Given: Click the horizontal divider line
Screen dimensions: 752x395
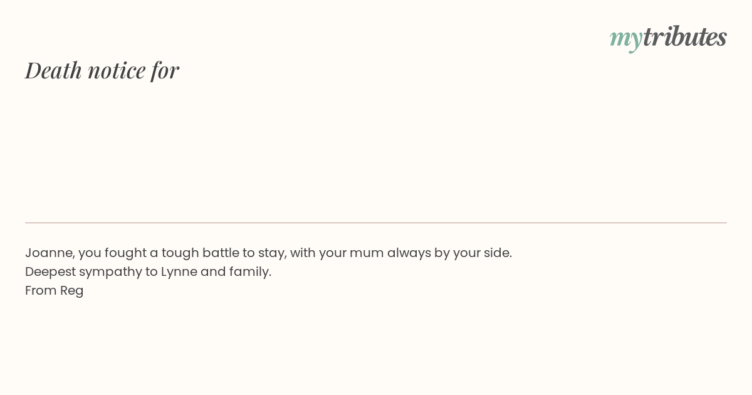Looking at the screenshot, I should (376, 223).
